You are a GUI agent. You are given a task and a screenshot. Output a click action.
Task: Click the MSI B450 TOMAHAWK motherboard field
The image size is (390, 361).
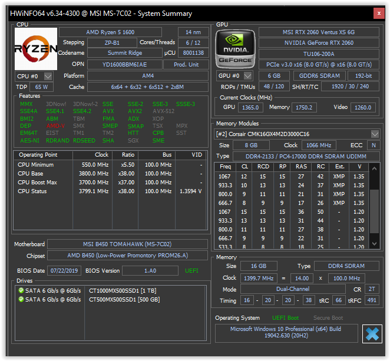127,244
